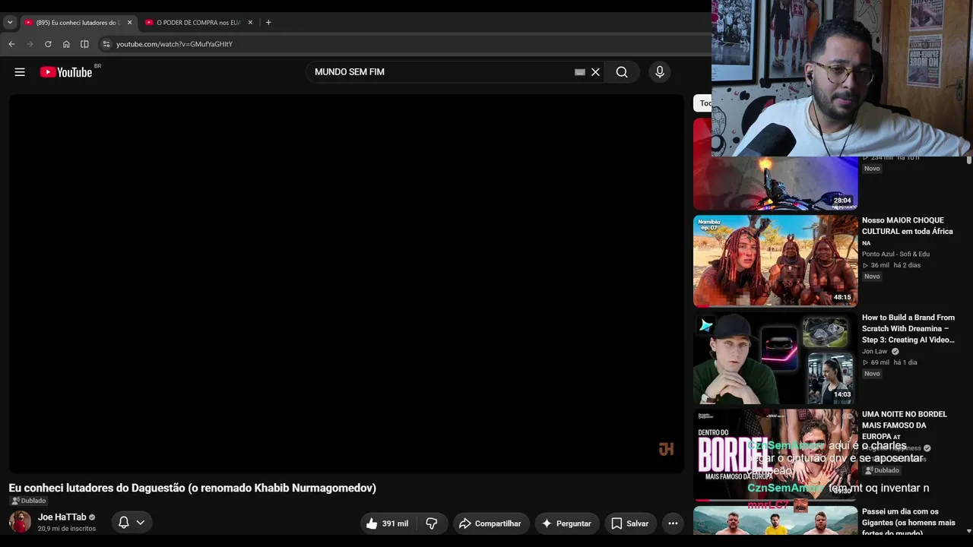Start voice search with microphone icon
Image resolution: width=973 pixels, height=547 pixels.
click(x=660, y=72)
